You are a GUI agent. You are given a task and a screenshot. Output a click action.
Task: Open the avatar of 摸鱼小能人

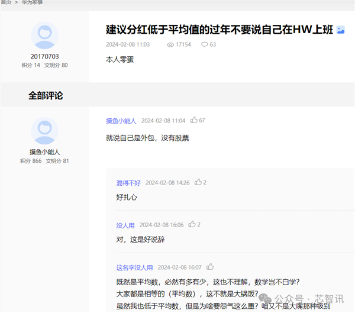pos(44,131)
